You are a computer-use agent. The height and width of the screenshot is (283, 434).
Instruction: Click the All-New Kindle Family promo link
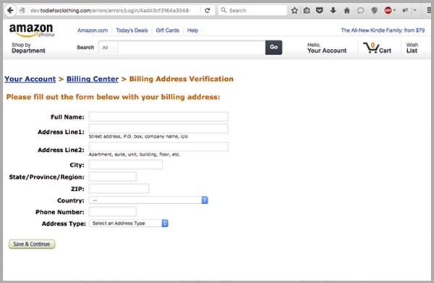[x=383, y=30]
